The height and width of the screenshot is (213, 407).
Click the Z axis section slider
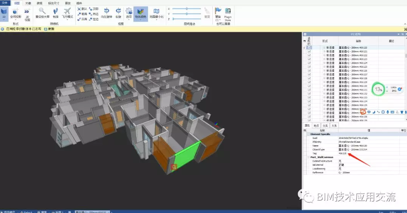[187, 19]
